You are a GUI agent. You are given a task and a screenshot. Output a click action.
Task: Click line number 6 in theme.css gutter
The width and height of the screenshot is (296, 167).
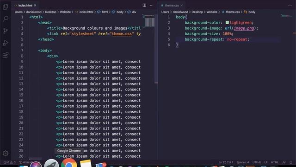168,45
